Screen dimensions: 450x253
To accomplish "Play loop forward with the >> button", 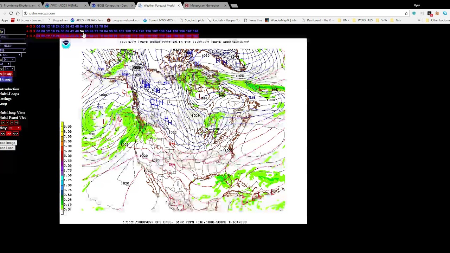I will coord(9,134).
